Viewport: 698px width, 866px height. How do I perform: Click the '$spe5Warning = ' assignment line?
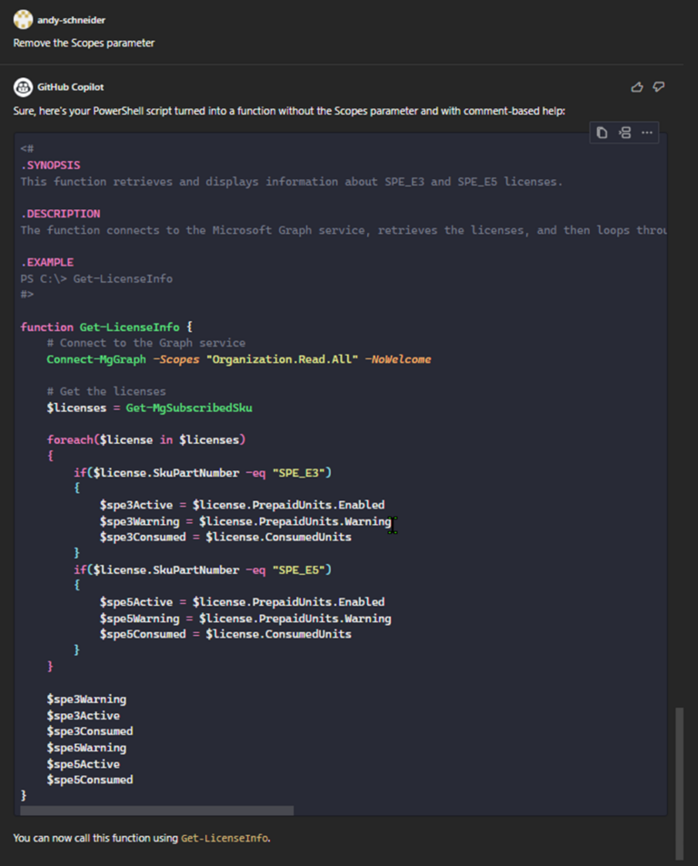pyautogui.click(x=245, y=619)
